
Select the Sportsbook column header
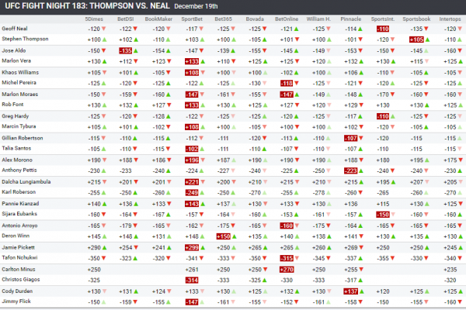pos(416,19)
